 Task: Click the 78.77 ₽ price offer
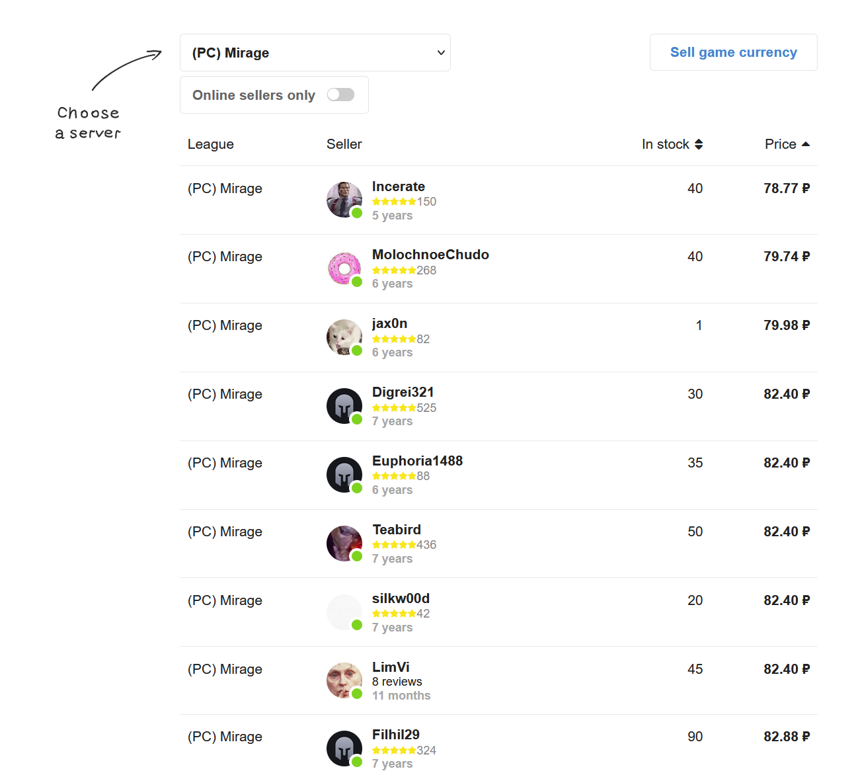786,188
